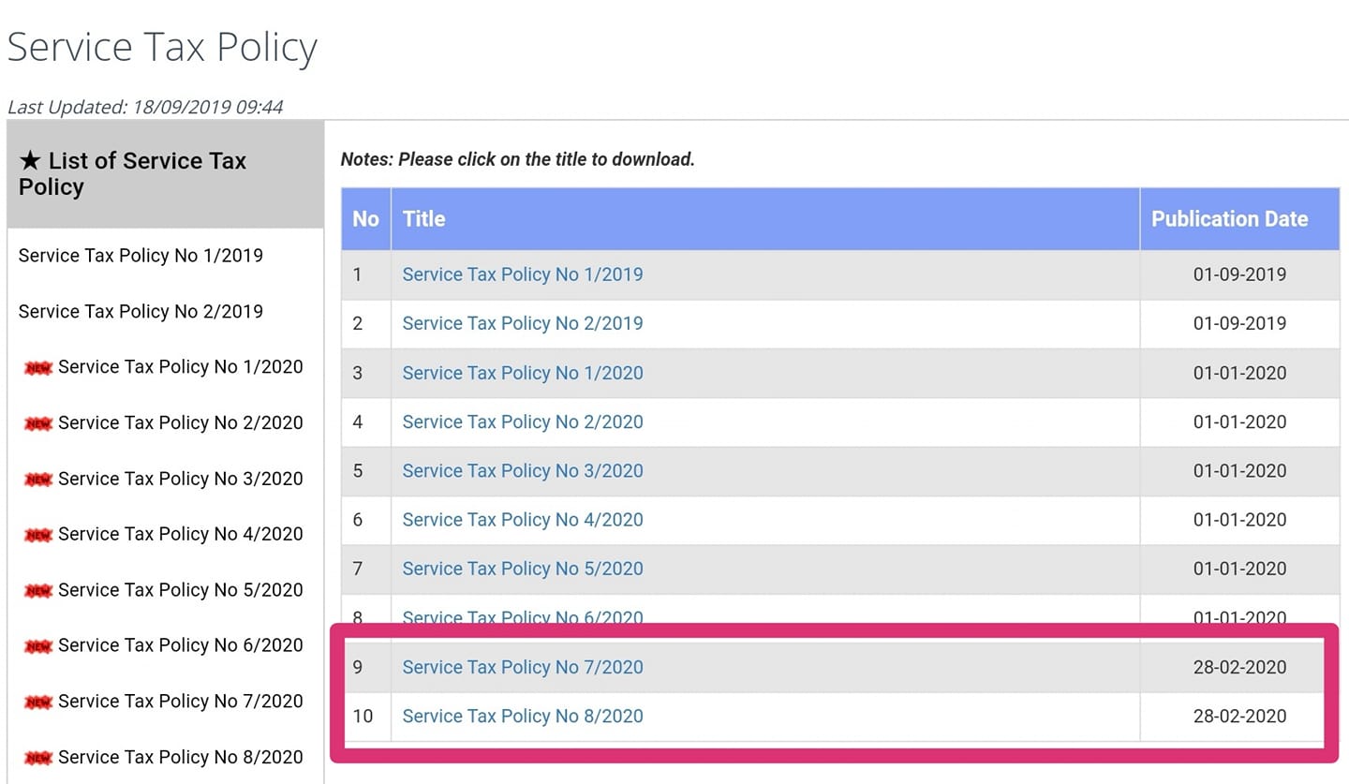Open Service Tax Policy No 4/2020 table link
Viewport: 1349px width, 784px height.
point(523,520)
